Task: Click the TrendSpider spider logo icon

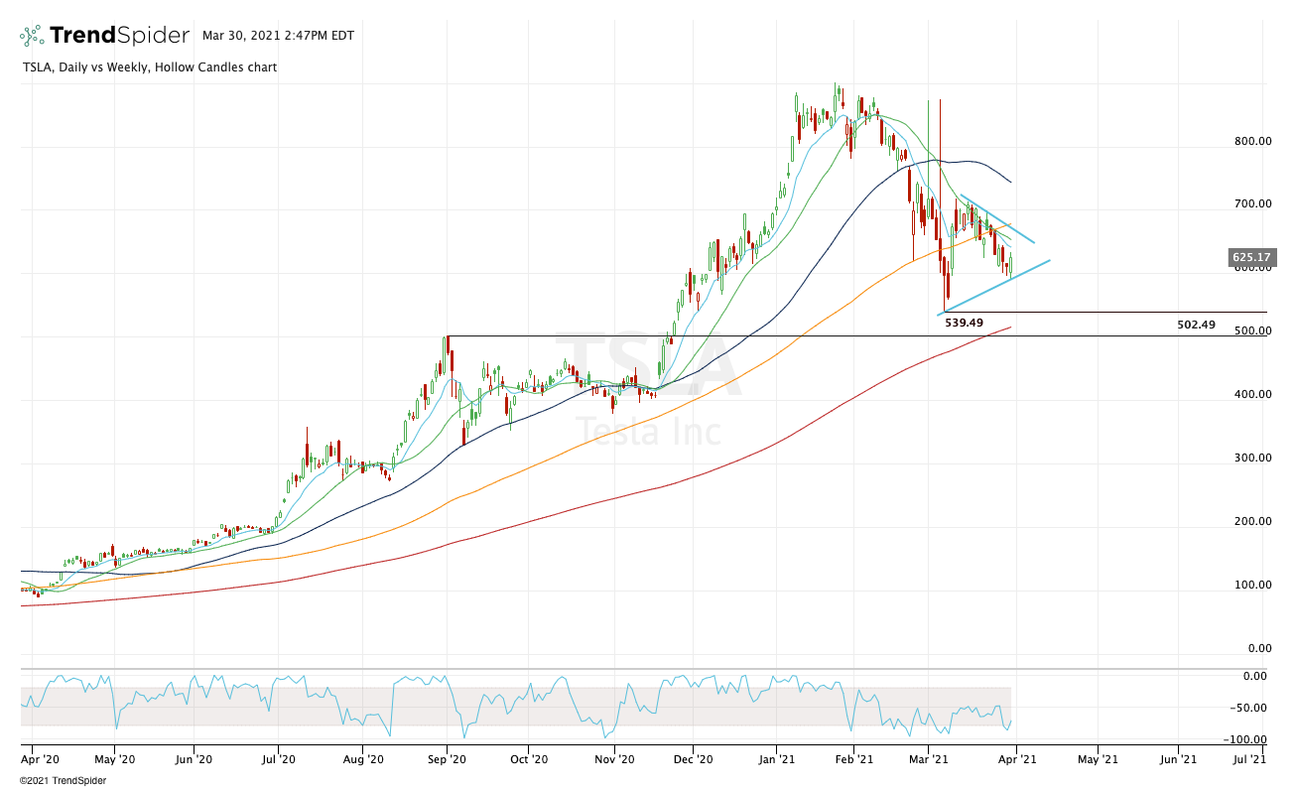Action: coord(32,36)
